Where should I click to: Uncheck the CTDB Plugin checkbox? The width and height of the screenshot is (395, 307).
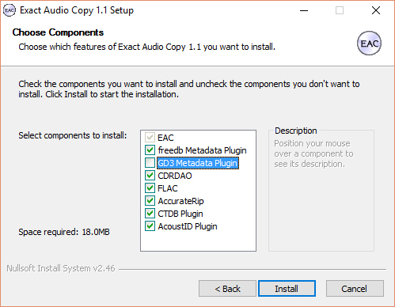[x=150, y=214]
